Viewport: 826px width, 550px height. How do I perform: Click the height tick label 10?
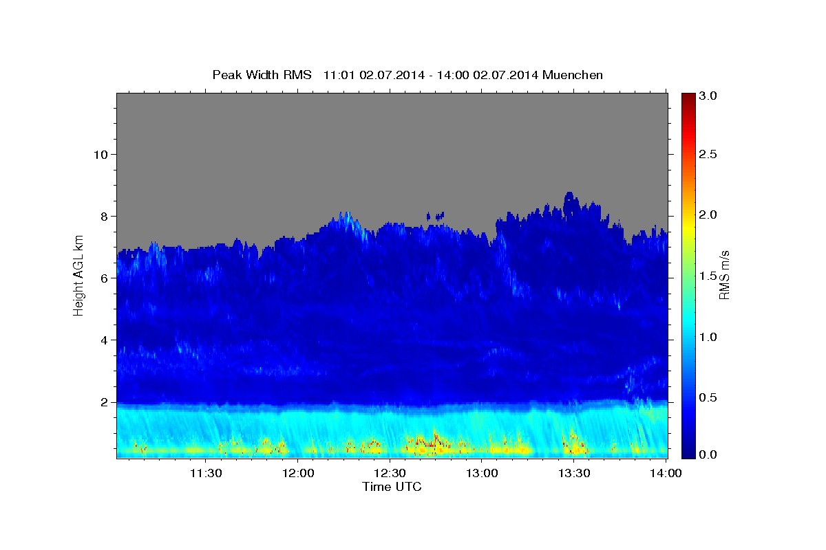(100, 154)
